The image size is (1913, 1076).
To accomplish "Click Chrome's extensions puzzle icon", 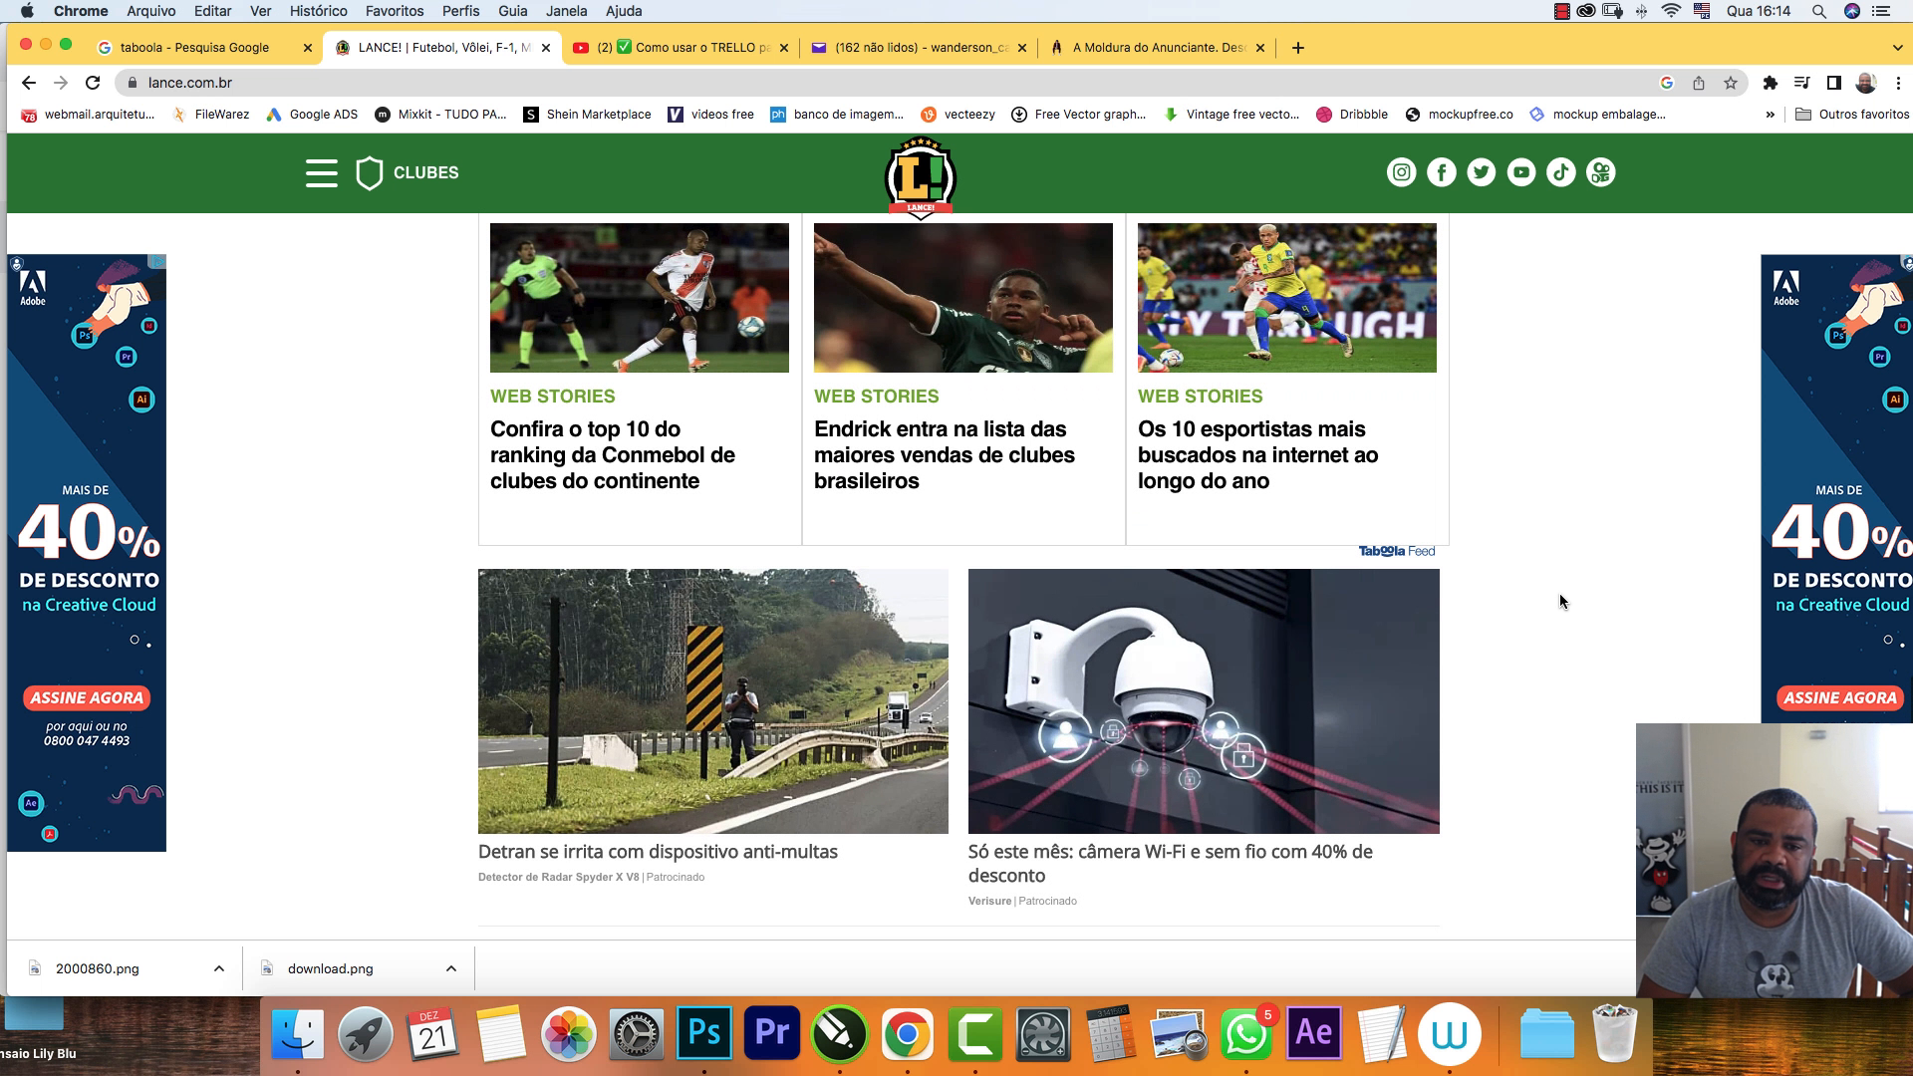I will click(x=1772, y=83).
